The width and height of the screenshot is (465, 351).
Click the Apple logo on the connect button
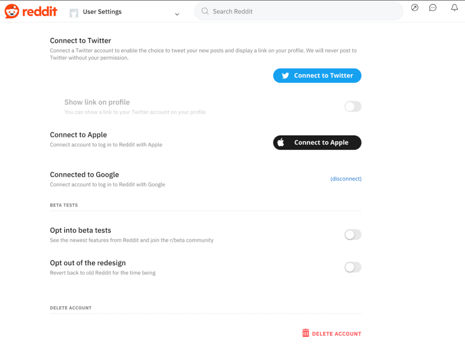click(281, 142)
